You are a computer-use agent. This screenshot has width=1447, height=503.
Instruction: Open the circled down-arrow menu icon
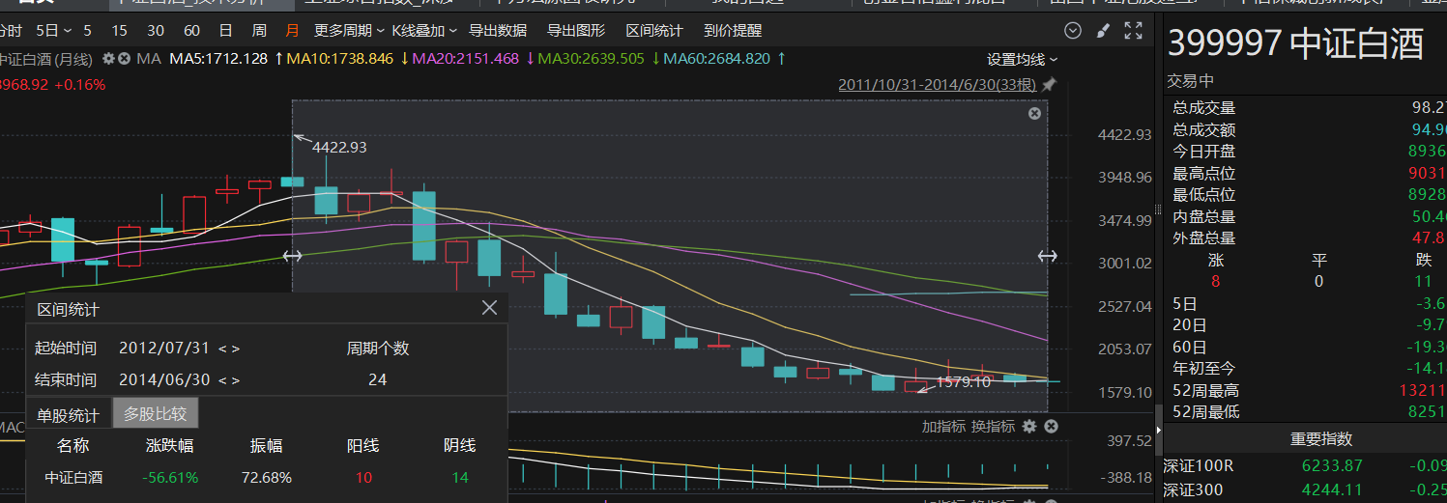[x=1071, y=30]
